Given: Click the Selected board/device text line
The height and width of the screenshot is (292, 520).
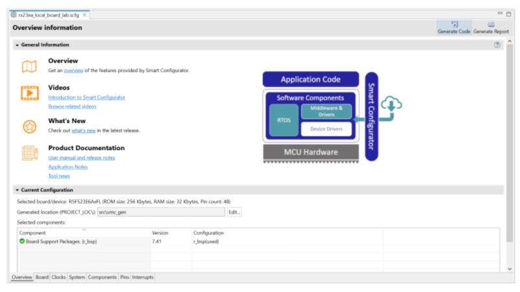Looking at the screenshot, I should pos(124,202).
